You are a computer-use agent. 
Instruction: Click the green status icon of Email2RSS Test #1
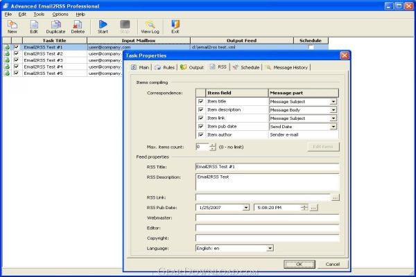coord(7,47)
